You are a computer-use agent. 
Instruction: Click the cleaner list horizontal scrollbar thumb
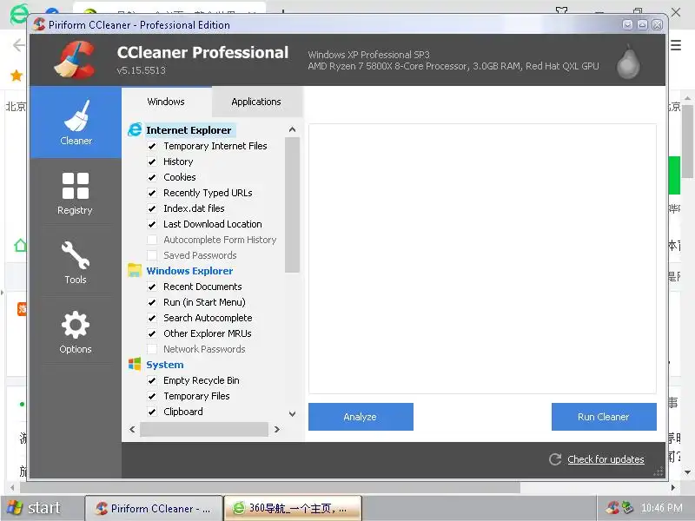204,429
